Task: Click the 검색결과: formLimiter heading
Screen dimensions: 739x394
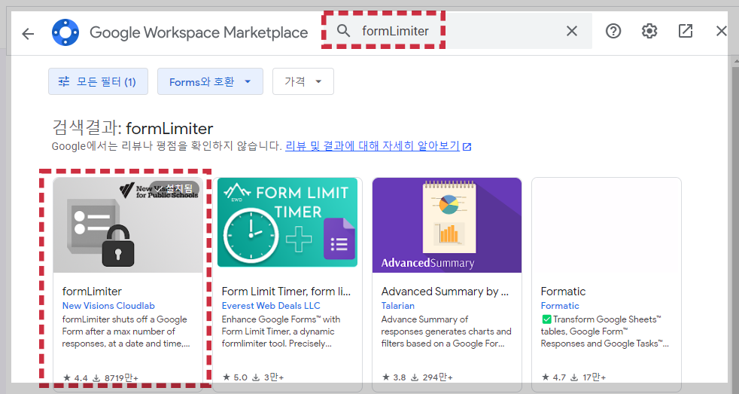Action: 132,128
